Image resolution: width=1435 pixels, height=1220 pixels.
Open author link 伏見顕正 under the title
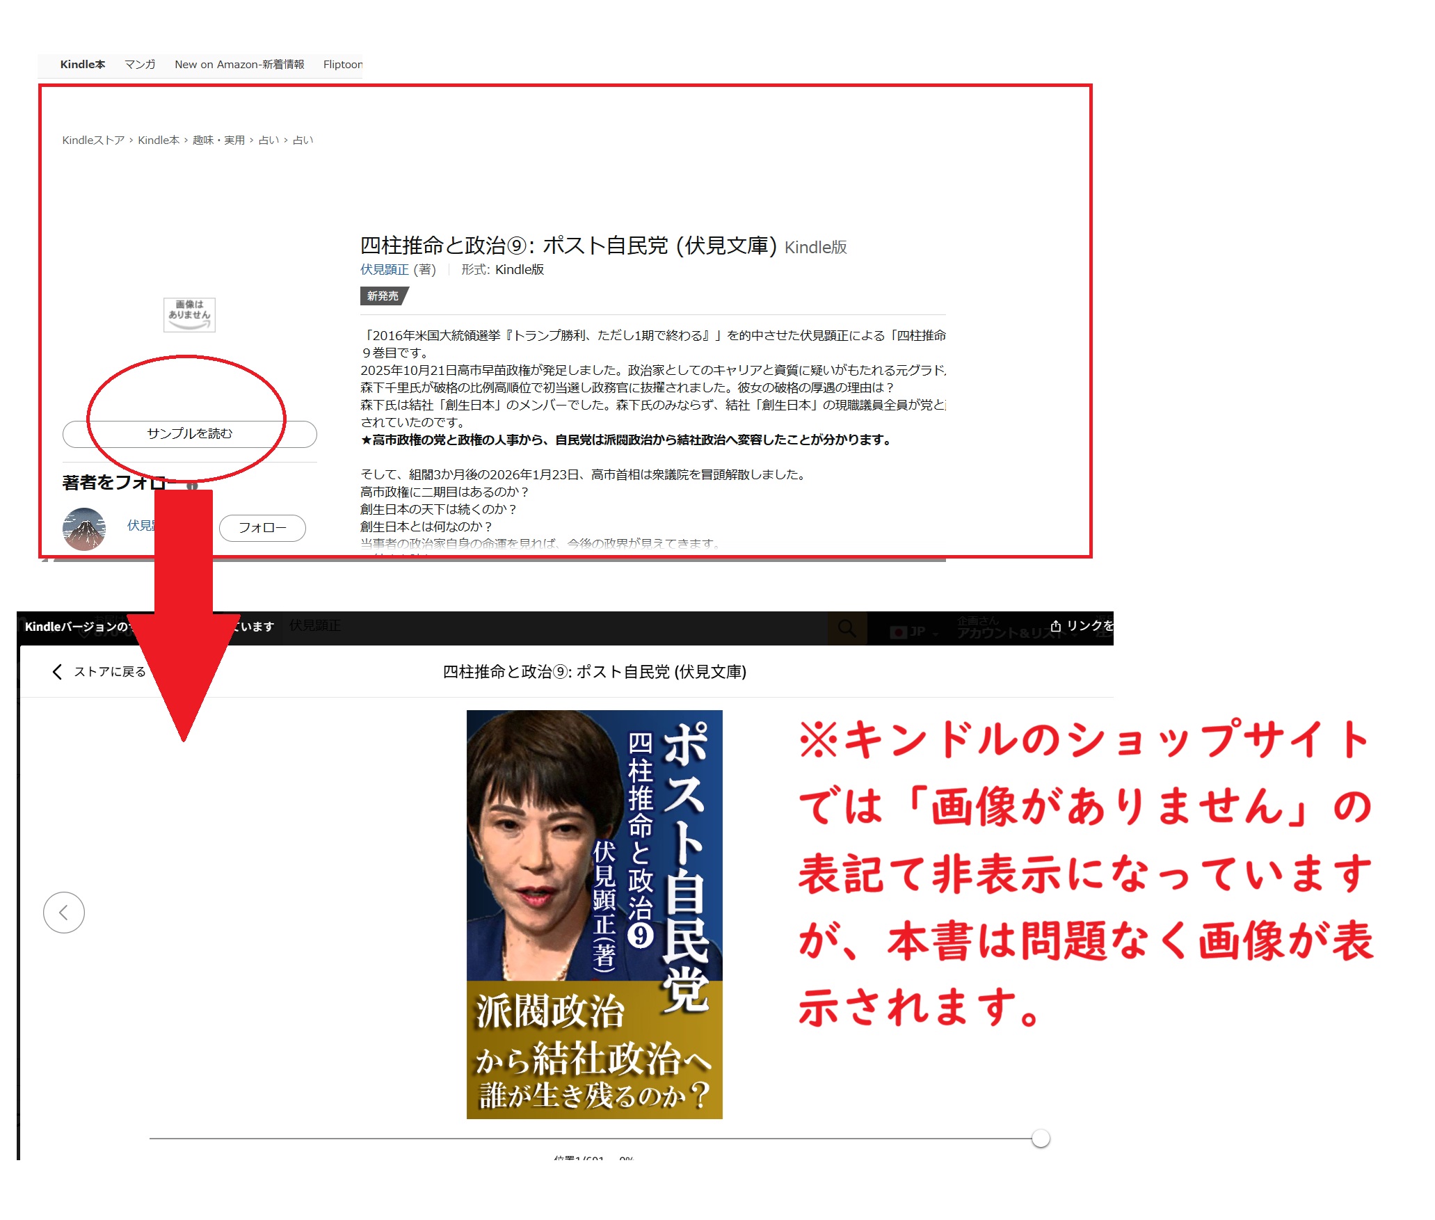pyautogui.click(x=384, y=270)
